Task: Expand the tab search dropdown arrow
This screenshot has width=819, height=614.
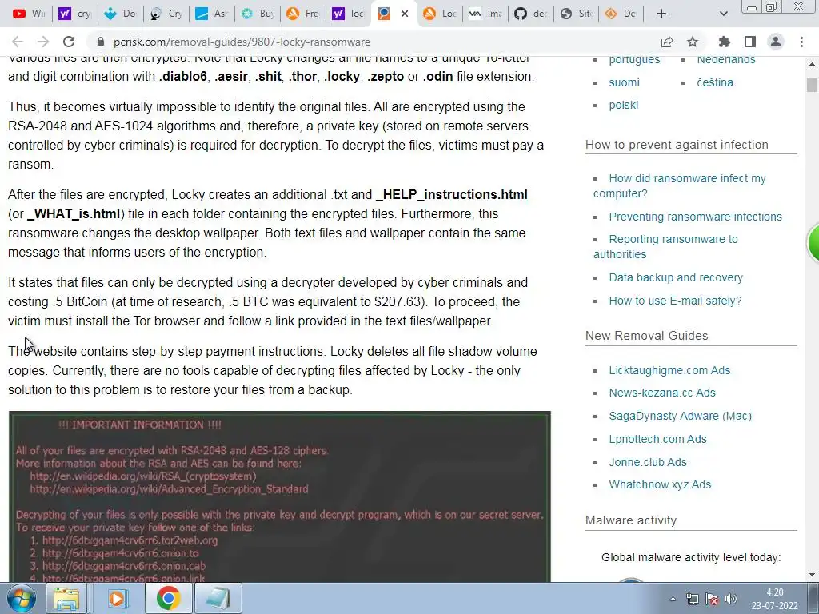Action: (x=723, y=14)
